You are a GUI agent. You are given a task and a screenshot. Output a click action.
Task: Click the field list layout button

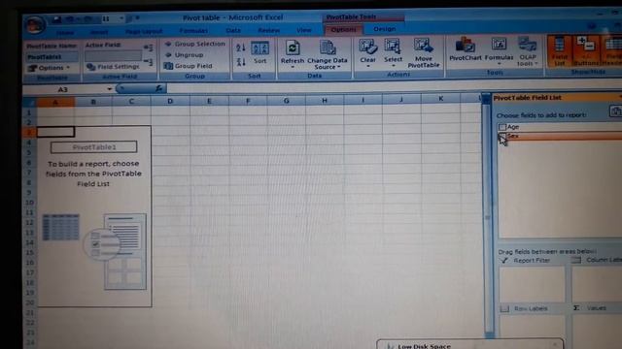[615, 111]
